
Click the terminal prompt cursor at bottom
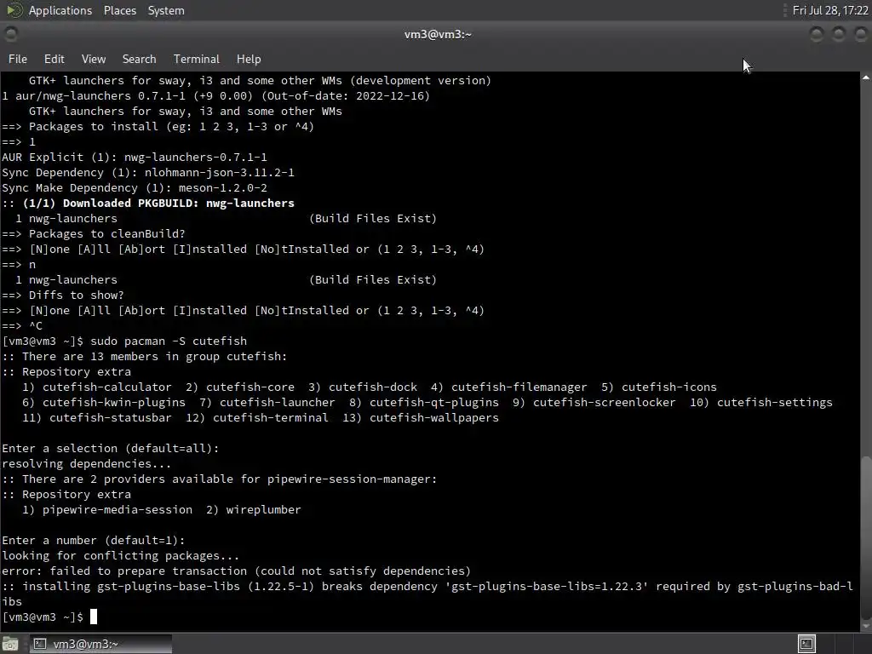[94, 617]
